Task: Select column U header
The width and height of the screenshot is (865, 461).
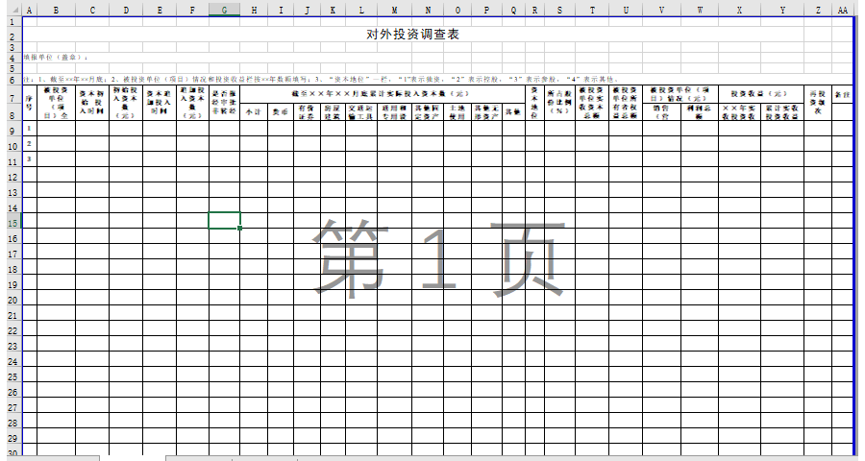Action: [x=626, y=10]
